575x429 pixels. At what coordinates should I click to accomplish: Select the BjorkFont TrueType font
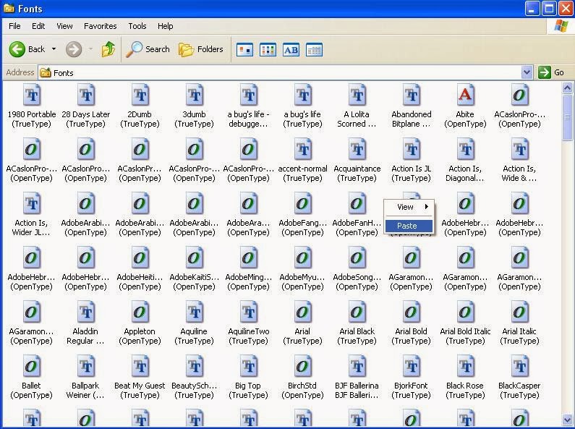point(411,378)
